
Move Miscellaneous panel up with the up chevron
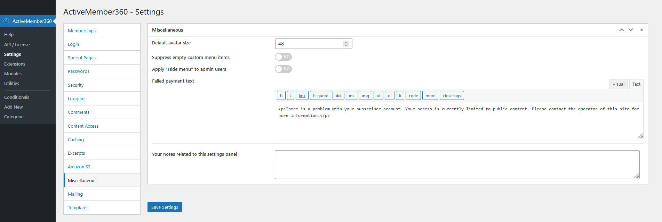click(x=622, y=30)
